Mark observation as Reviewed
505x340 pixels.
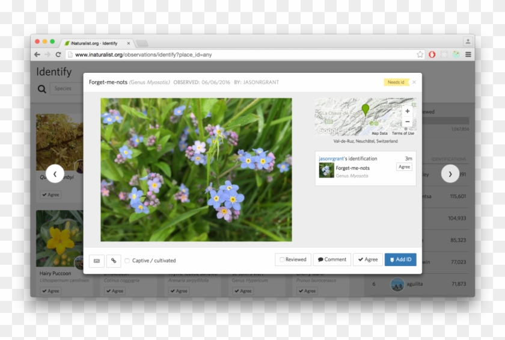(x=293, y=259)
